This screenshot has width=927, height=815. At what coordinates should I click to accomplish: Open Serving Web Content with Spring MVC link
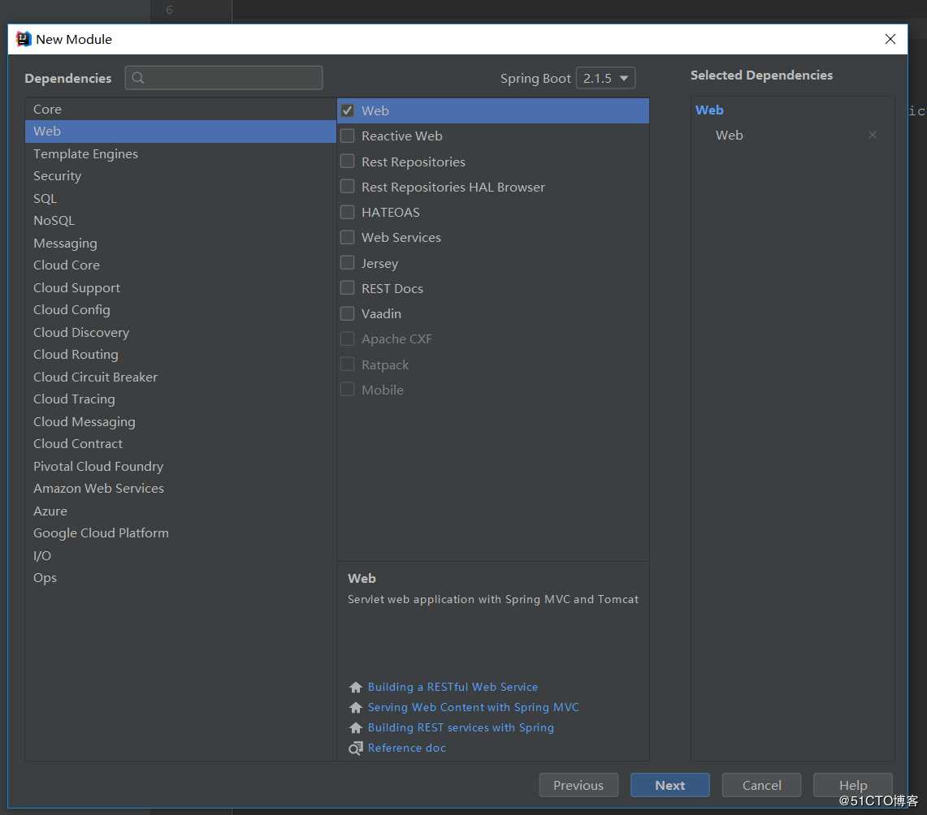(473, 708)
